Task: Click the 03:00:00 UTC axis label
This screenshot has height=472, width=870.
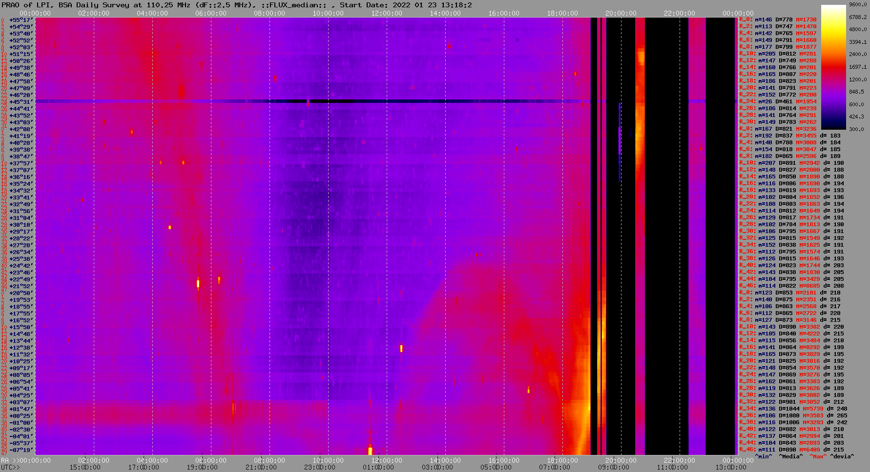Action: 436,467
